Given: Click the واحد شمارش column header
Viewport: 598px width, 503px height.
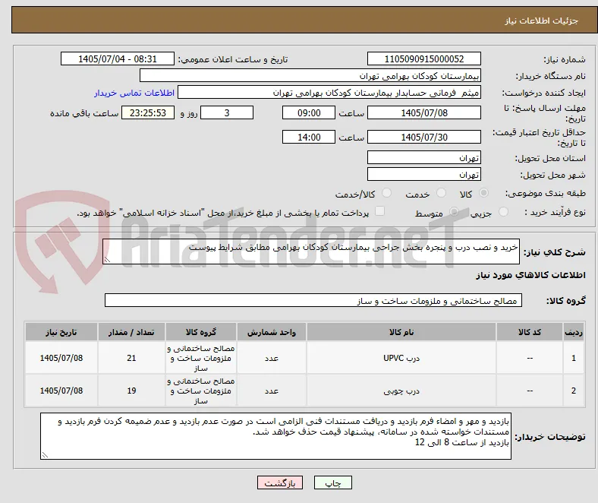Looking at the screenshot, I should tap(272, 332).
